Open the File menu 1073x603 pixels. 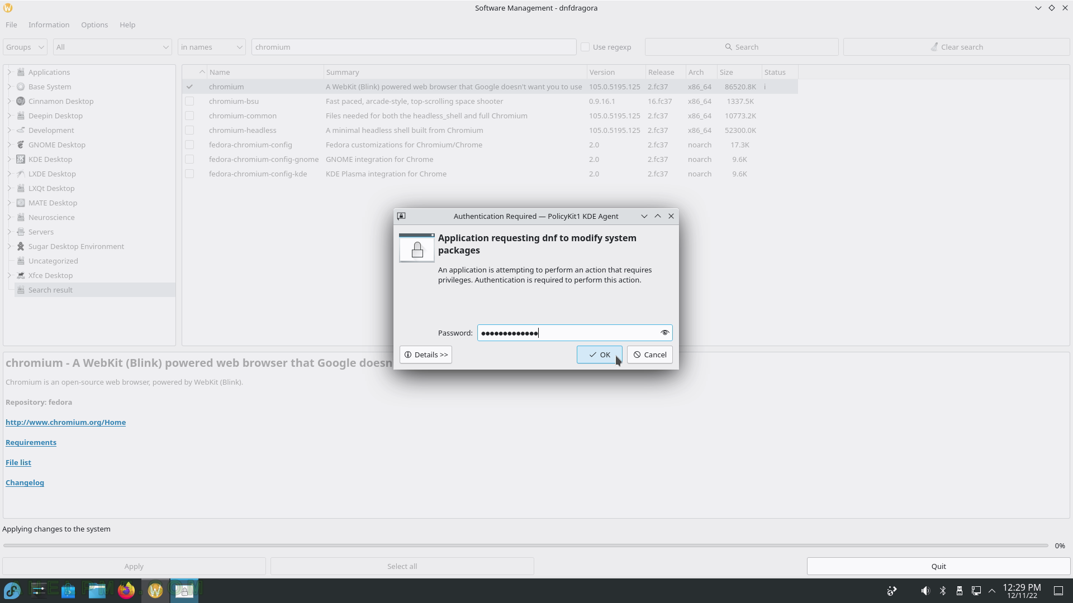point(11,25)
